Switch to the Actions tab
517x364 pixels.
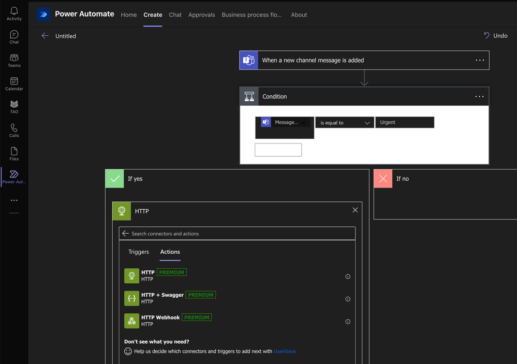click(170, 252)
